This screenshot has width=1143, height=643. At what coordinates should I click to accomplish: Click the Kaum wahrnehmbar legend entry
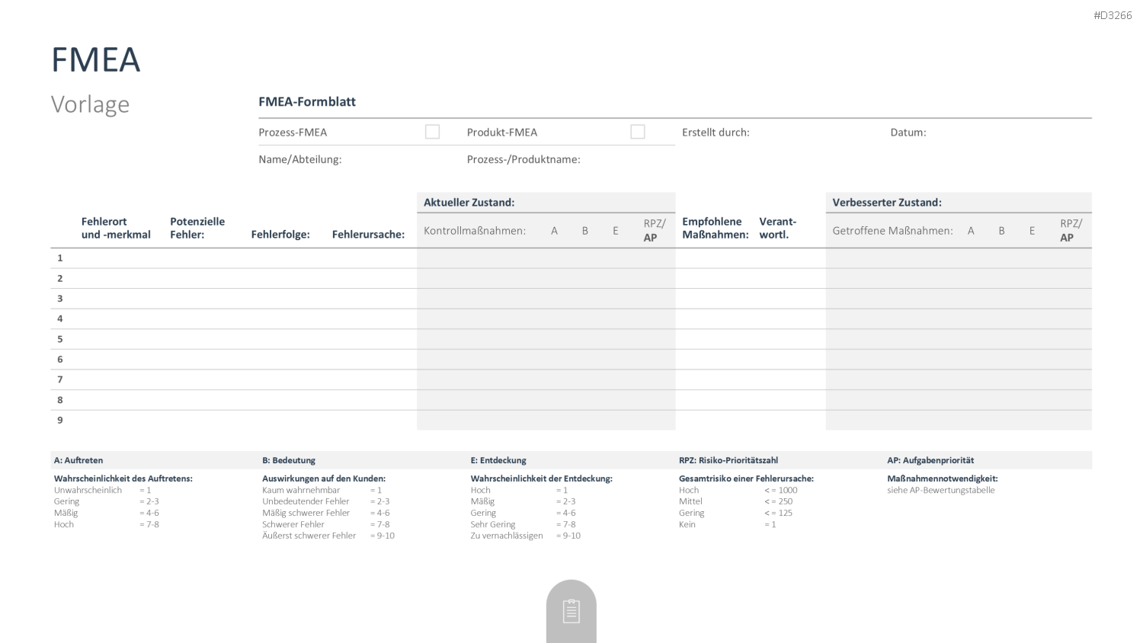(x=301, y=490)
